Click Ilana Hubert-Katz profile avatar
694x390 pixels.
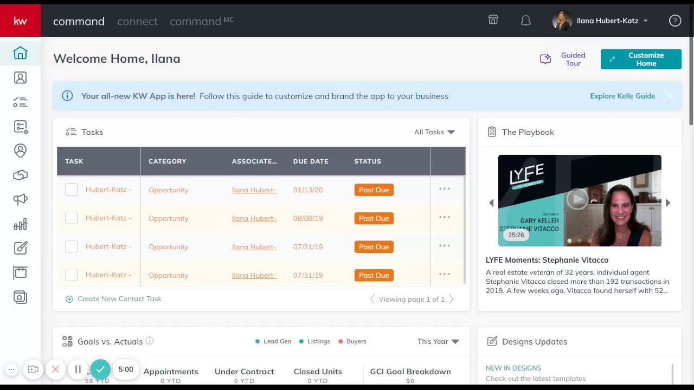562,21
